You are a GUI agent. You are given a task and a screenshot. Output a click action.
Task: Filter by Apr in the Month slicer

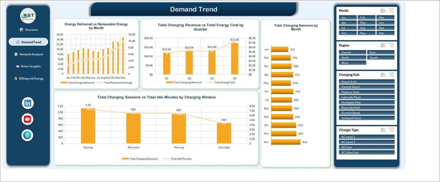pos(348,23)
